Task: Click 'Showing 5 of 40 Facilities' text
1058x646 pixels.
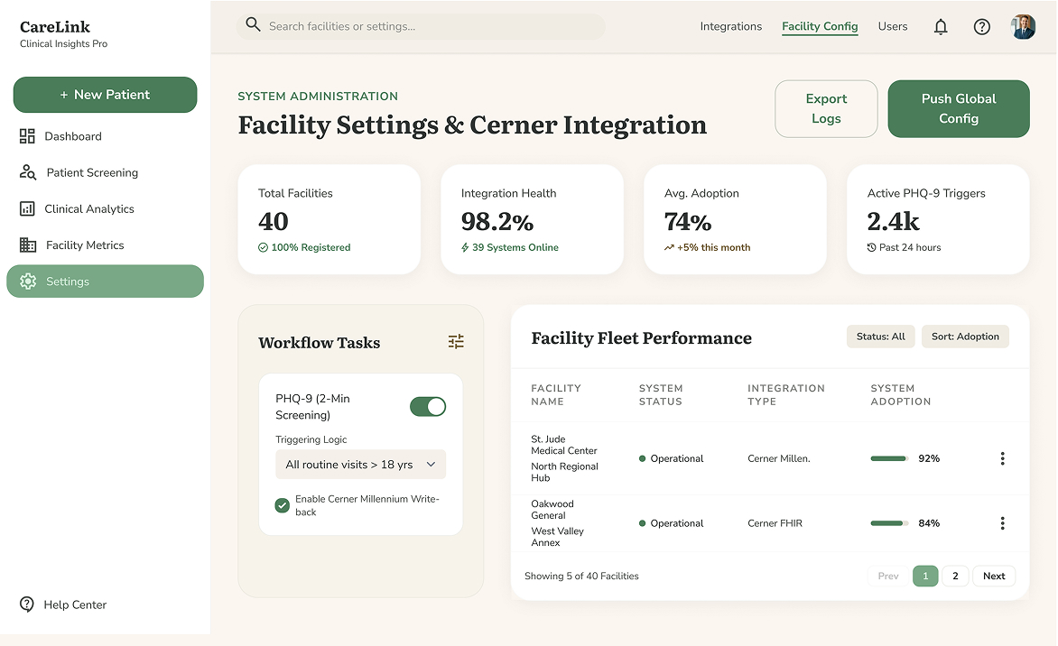Action: 581,576
